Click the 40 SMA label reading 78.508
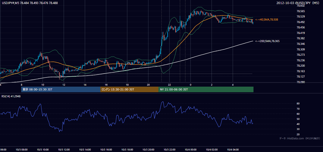323x152 pixels. [x=267, y=20]
